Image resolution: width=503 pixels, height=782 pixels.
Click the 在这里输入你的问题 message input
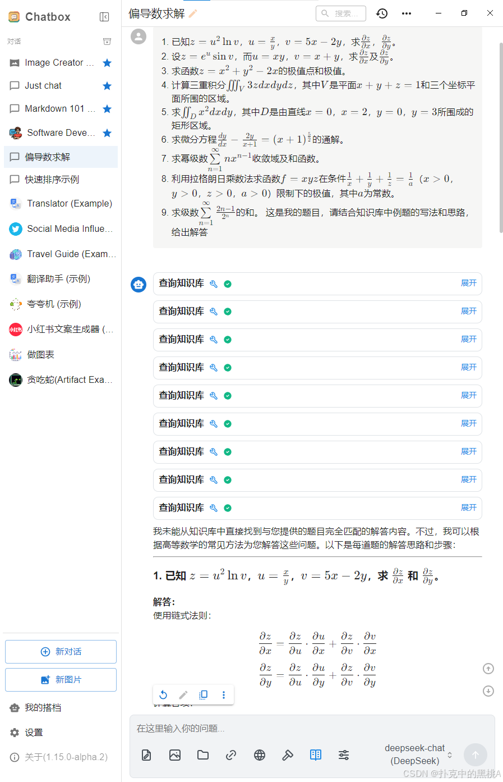pyautogui.click(x=312, y=729)
